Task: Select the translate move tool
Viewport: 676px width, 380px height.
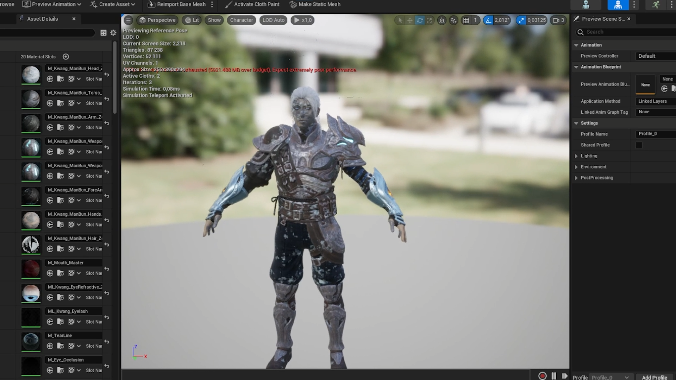Action: (410, 20)
